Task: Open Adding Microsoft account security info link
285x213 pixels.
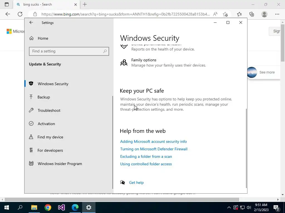Action: point(153,141)
